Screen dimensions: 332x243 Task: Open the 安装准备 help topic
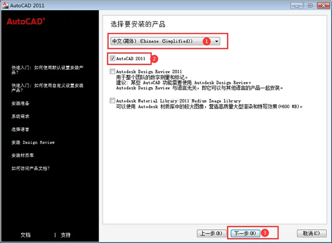tap(20, 103)
